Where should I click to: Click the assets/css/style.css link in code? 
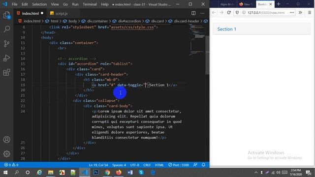(x=132, y=28)
